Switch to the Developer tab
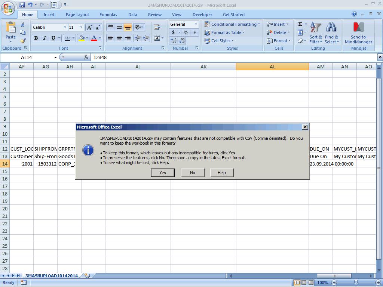The height and width of the screenshot is (287, 383). coord(202,15)
